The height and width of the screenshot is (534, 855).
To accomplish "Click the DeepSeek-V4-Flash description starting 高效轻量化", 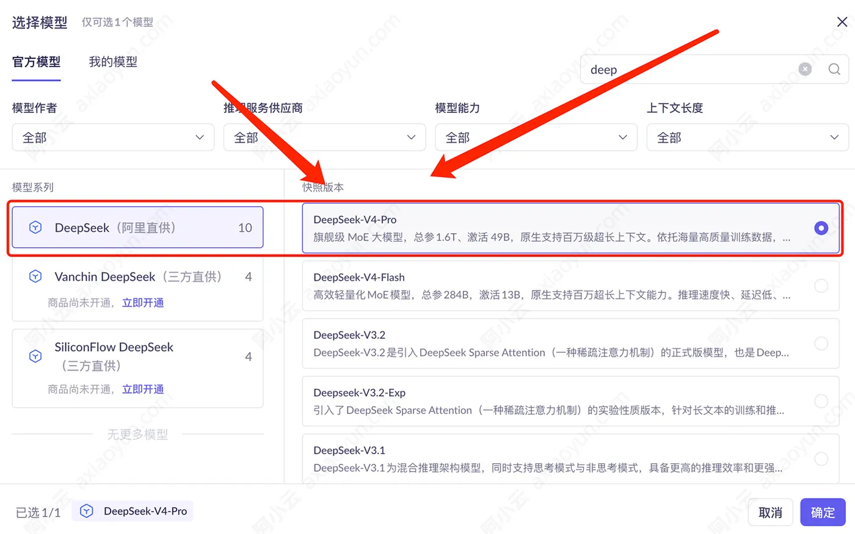I will tap(552, 295).
